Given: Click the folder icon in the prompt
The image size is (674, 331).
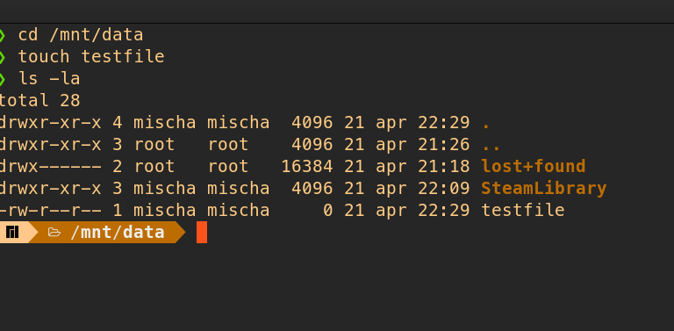Looking at the screenshot, I should 54,233.
